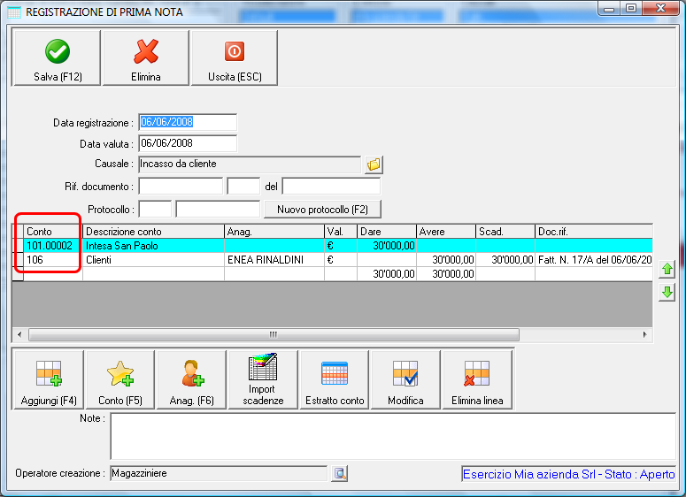Click the horizontal scrollbar thumb
686x497 pixels.
pos(274,334)
